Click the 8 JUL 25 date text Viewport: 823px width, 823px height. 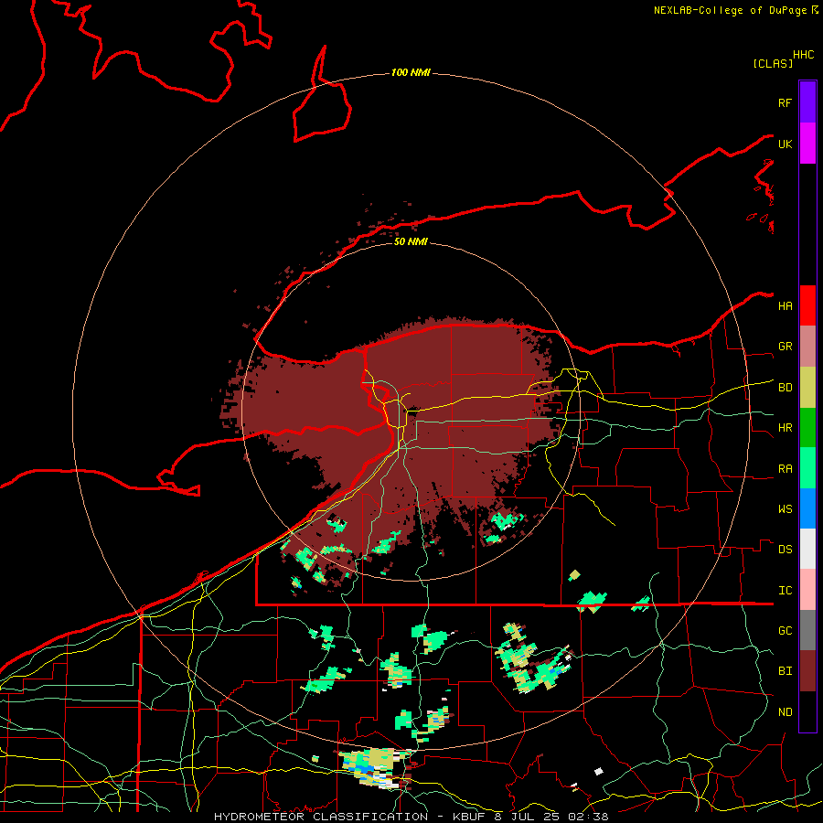coord(528,817)
